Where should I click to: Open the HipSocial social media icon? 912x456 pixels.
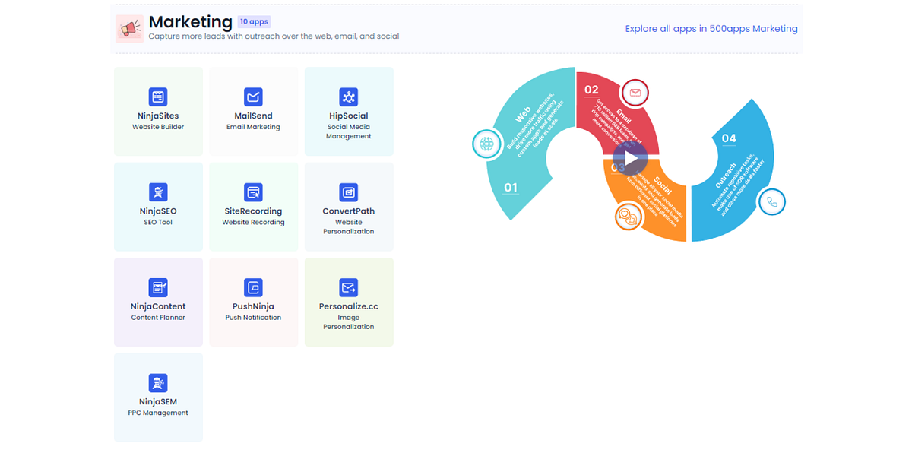pos(348,97)
